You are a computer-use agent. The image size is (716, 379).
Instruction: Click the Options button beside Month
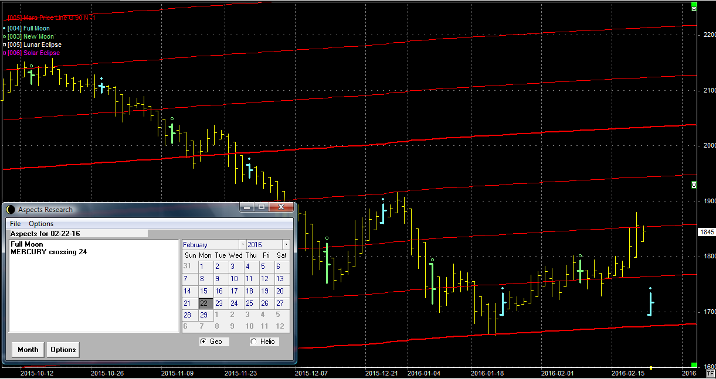(63, 350)
